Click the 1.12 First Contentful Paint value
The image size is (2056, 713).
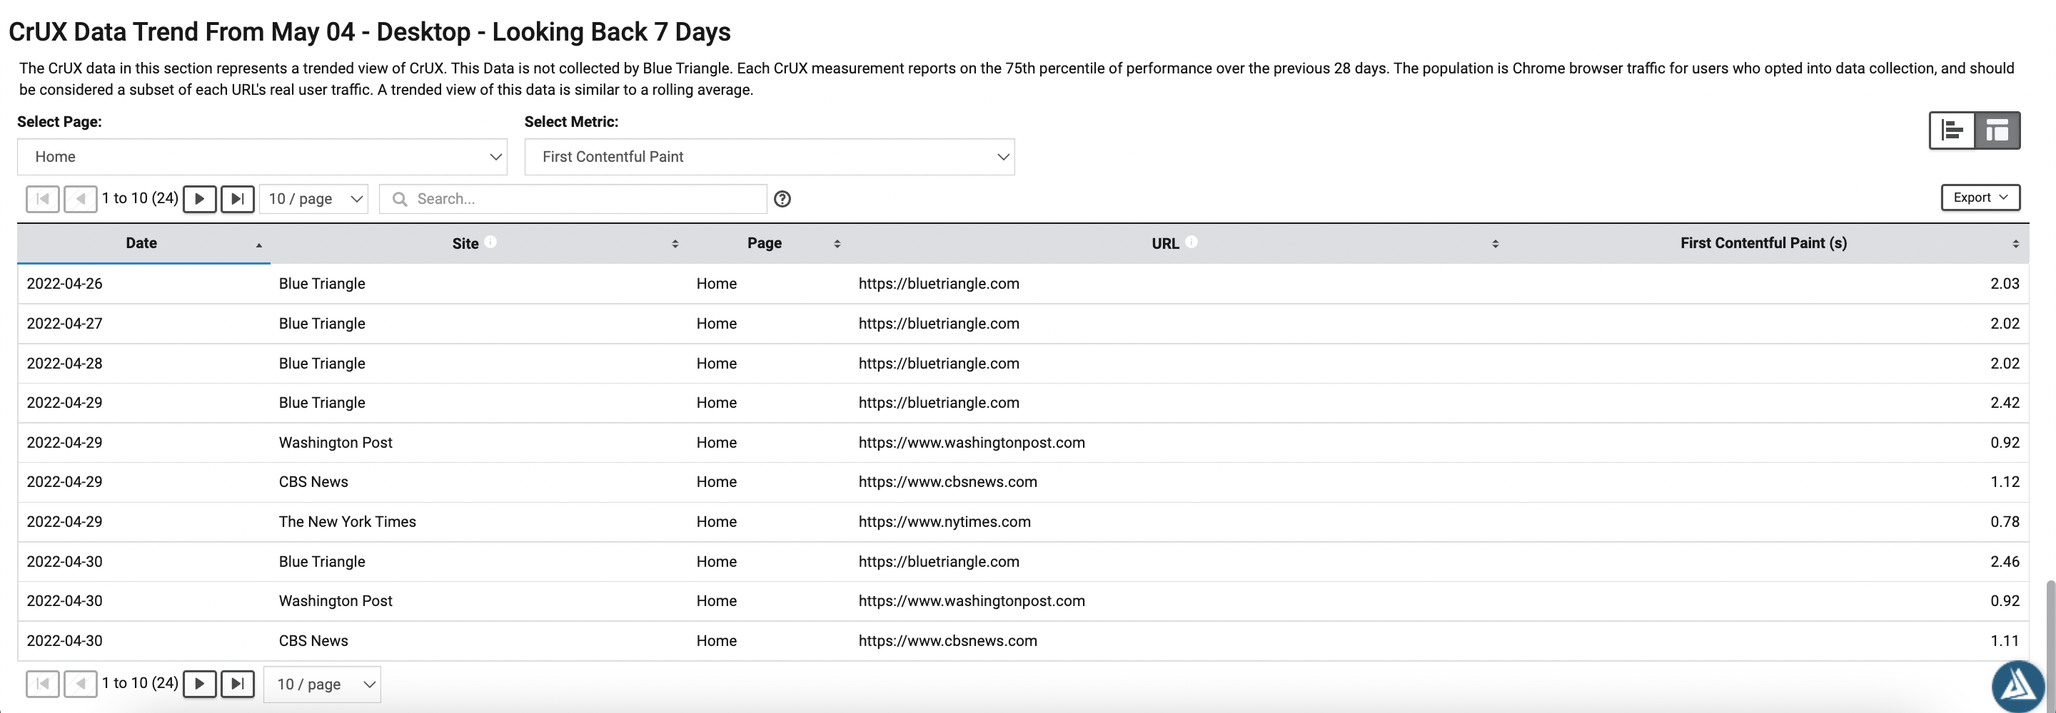2004,482
